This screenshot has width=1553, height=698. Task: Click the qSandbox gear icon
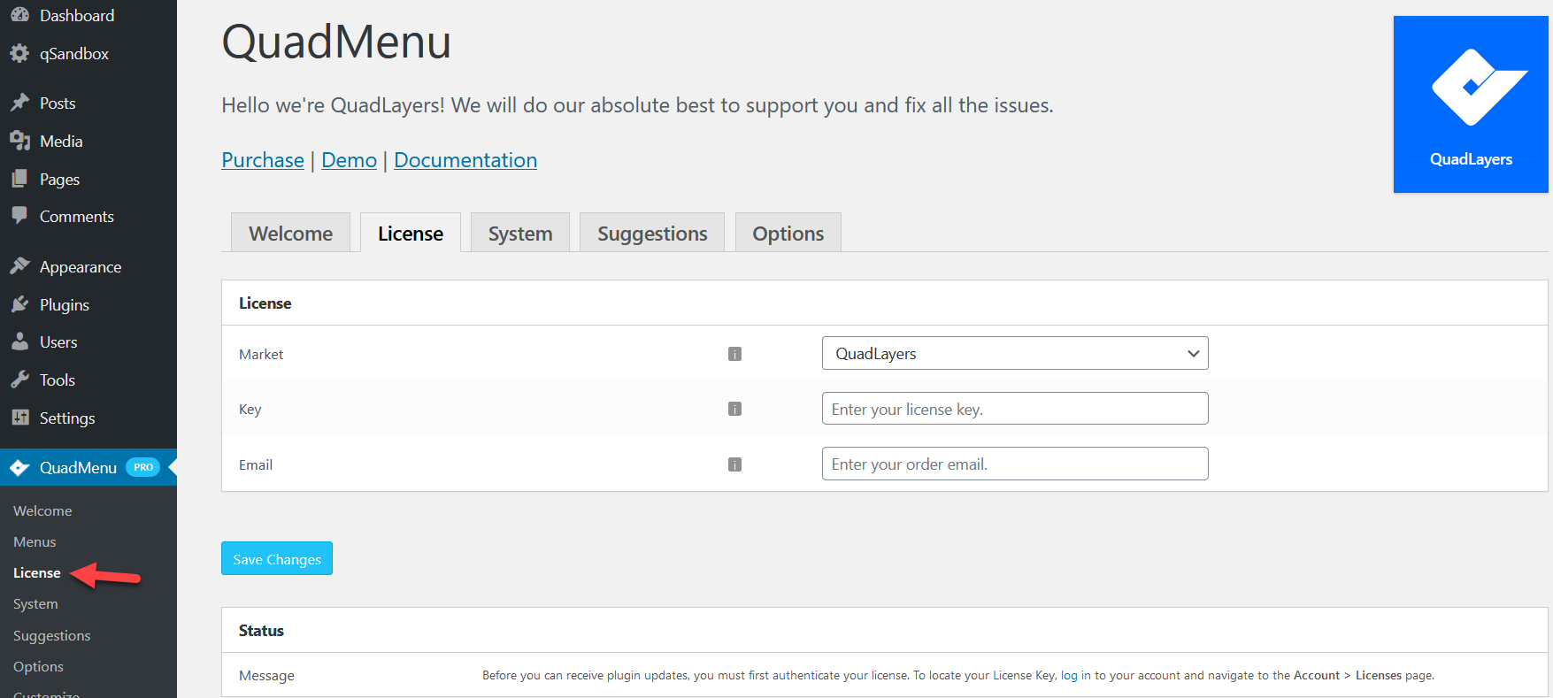(19, 54)
